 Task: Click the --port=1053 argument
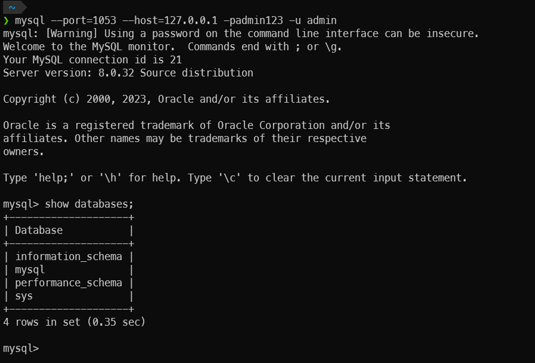pos(83,21)
